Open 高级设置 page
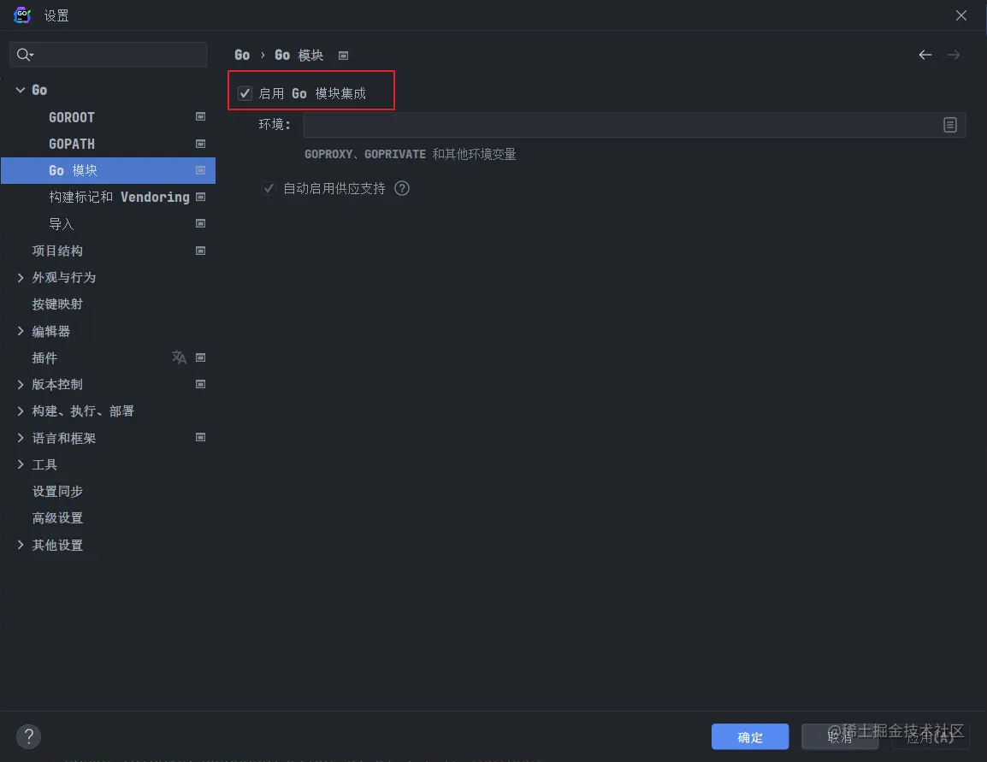 click(109, 518)
